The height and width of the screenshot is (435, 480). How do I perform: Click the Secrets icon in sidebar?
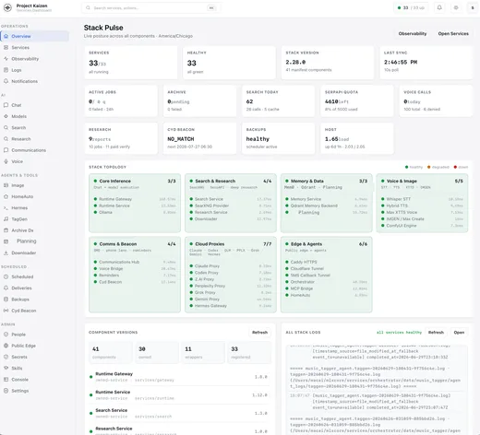coord(6,357)
